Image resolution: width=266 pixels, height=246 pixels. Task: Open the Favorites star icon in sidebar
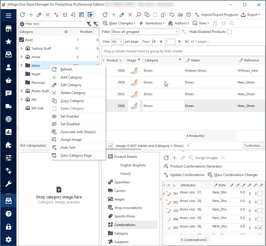[9, 42]
